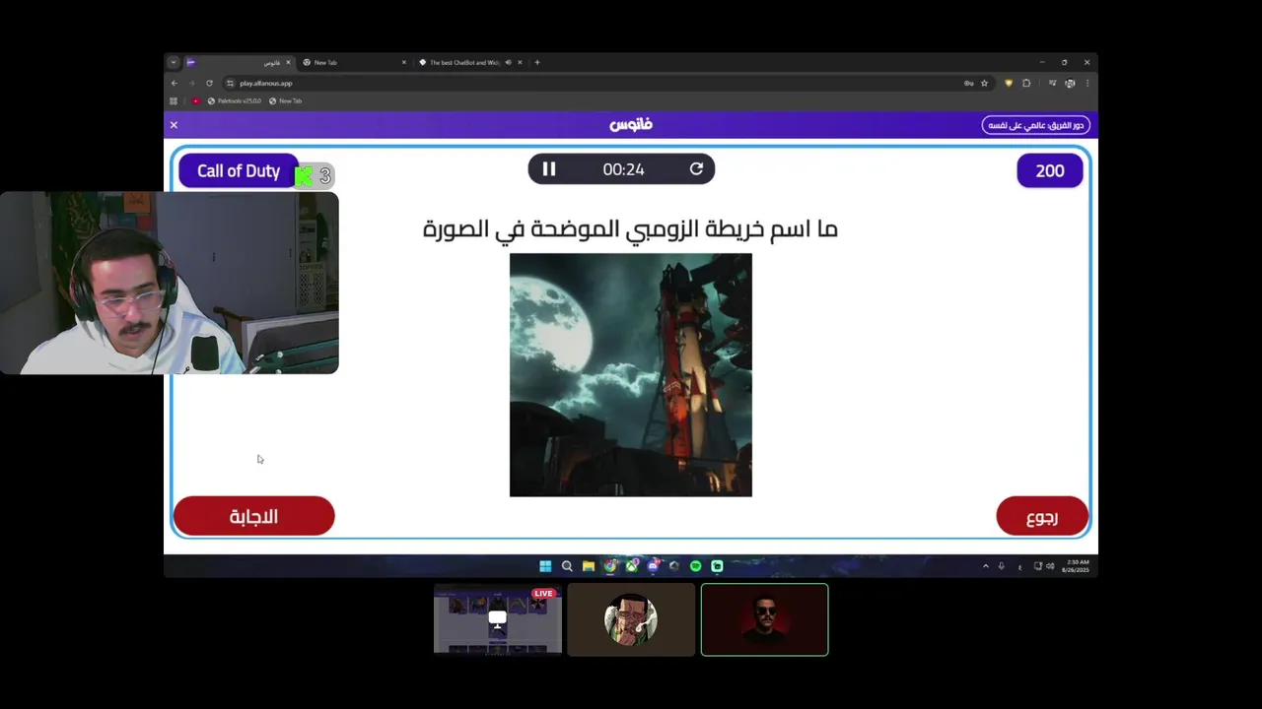Switch to The best ChatBot tab
The width and height of the screenshot is (1262, 709).
(469, 62)
